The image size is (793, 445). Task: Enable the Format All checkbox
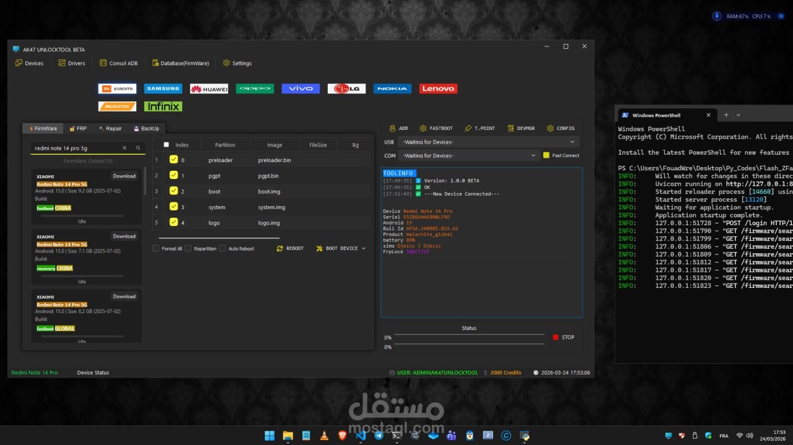coord(156,249)
